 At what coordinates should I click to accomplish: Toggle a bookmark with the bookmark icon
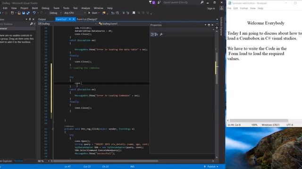(134, 13)
